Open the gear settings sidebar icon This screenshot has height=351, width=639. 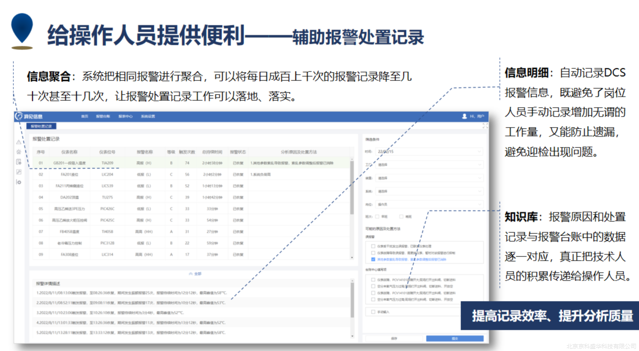pyautogui.click(x=19, y=182)
